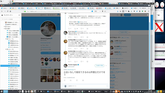Open the egawashoko.com profile link
Image resolution: width=165 pixels, height=93 pixels.
(46, 47)
